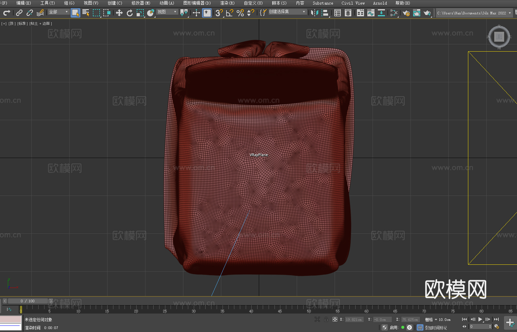Activate the Select and Scale tool
This screenshot has width=517, height=332.
click(140, 13)
